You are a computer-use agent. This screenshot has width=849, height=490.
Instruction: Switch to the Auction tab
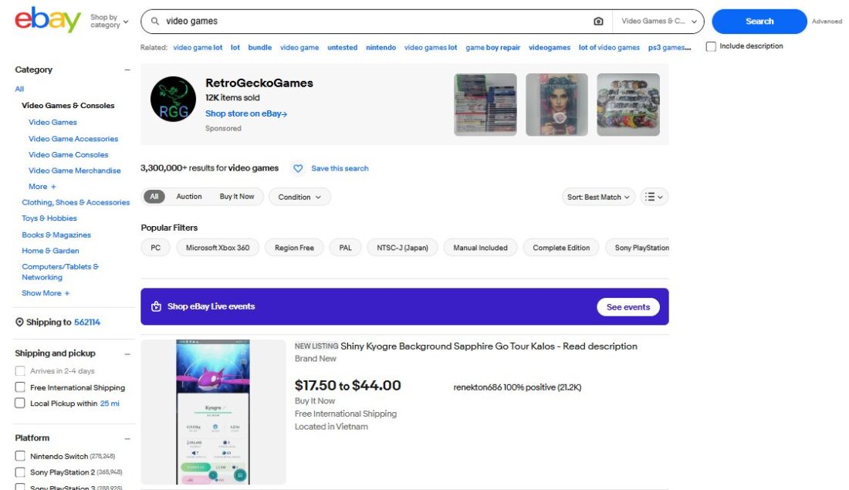189,196
